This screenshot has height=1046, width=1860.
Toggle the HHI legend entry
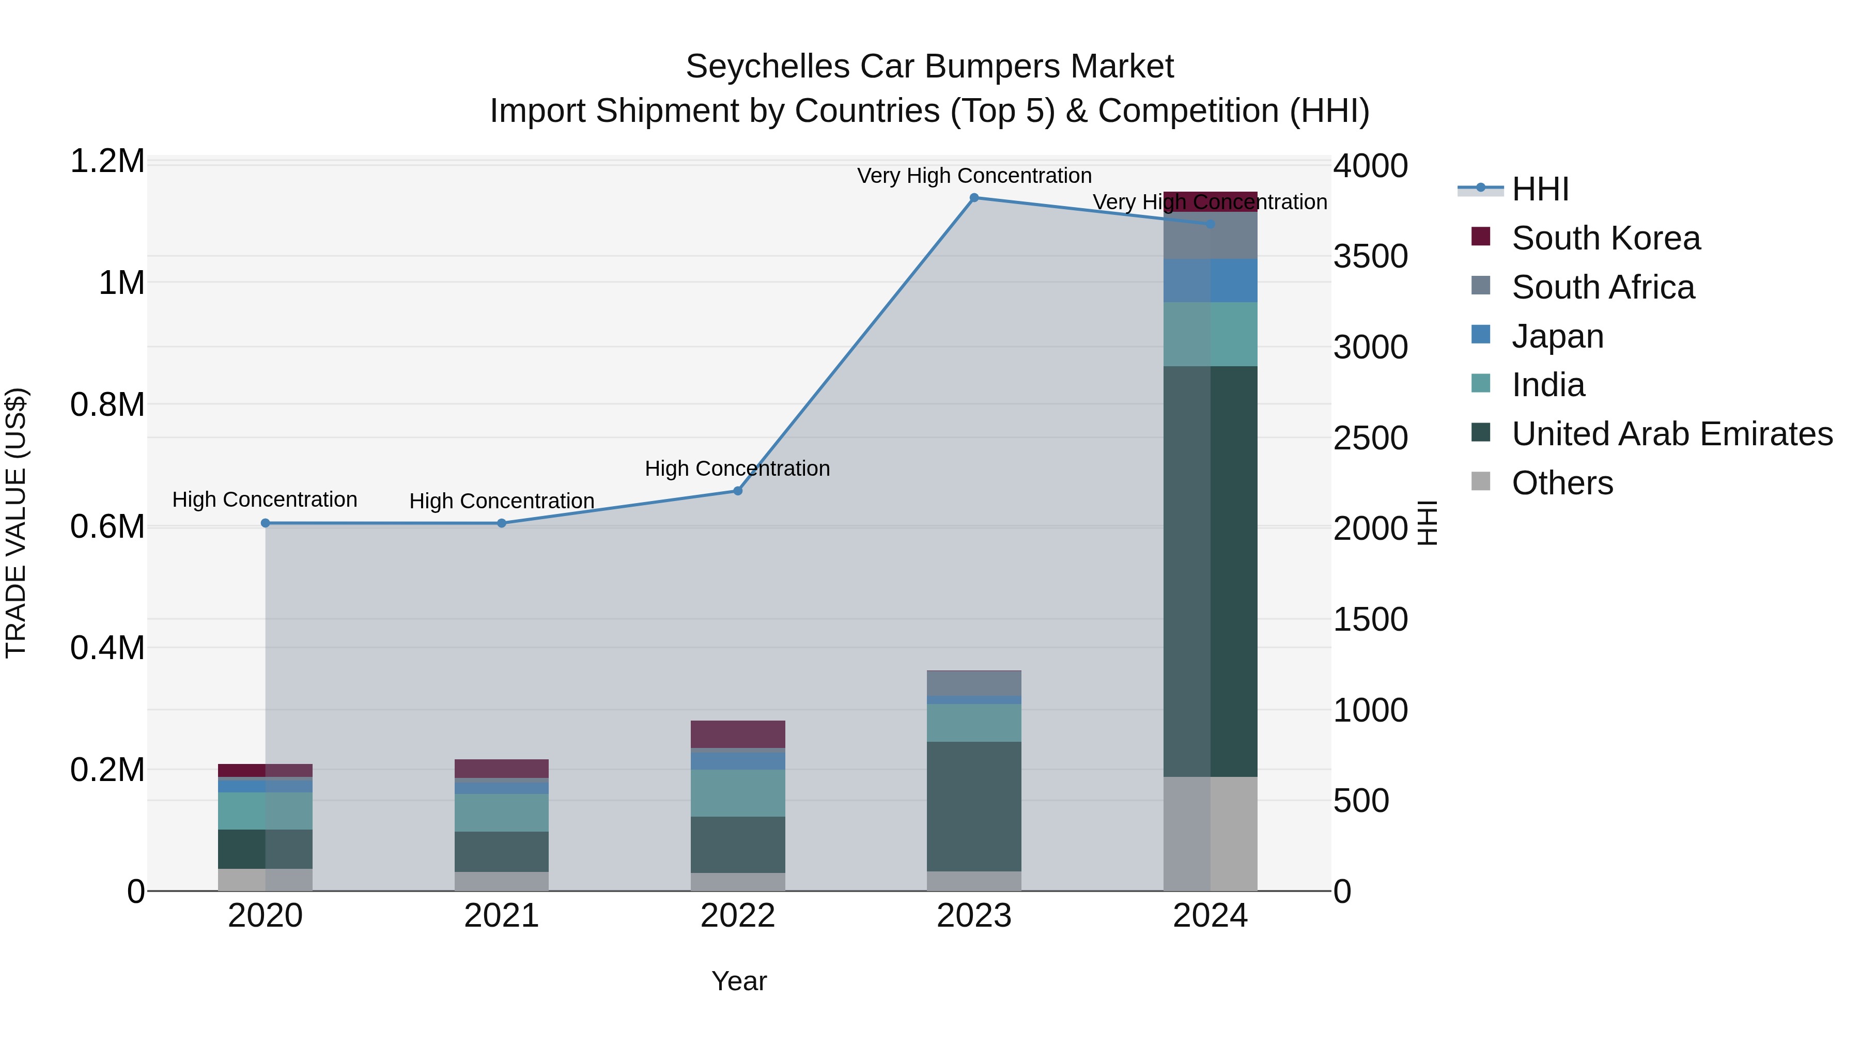pos(1513,189)
